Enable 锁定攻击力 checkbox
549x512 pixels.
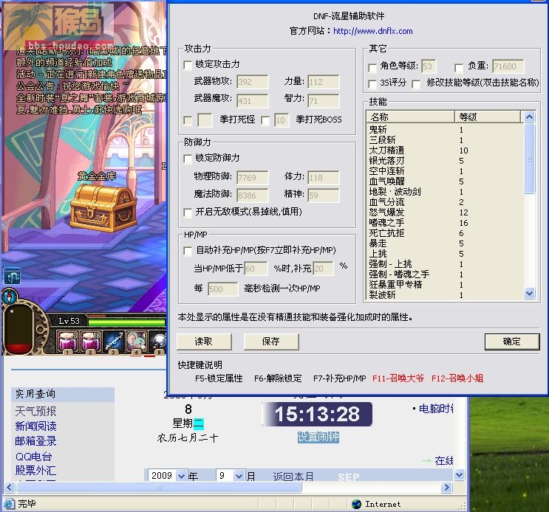188,65
